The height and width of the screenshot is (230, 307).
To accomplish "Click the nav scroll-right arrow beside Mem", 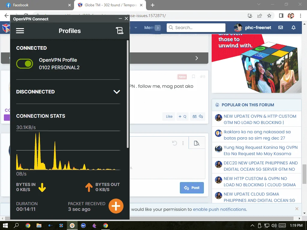I will (x=158, y=28).
